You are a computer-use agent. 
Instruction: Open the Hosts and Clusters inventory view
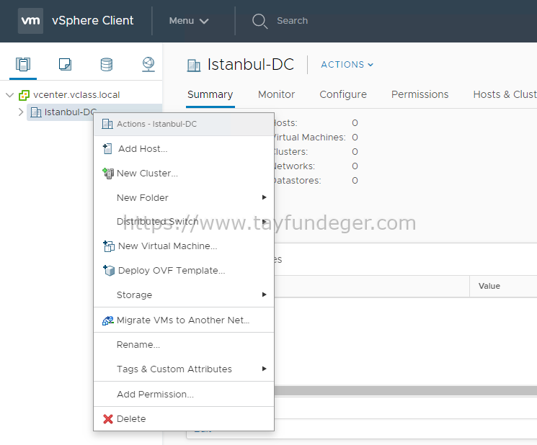(23, 64)
